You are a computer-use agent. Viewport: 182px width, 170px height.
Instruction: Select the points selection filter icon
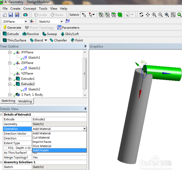pos(101,15)
